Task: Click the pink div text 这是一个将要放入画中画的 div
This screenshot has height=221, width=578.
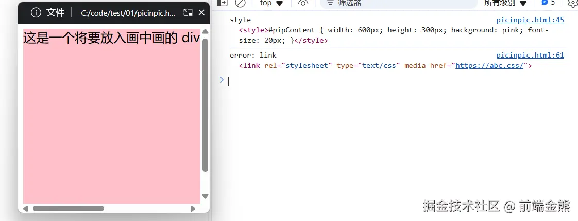Action: click(x=112, y=38)
